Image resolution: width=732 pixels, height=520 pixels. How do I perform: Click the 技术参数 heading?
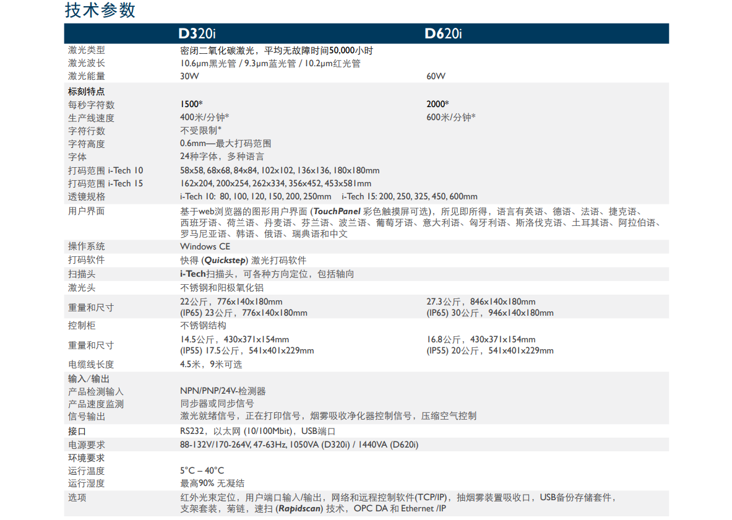[100, 10]
